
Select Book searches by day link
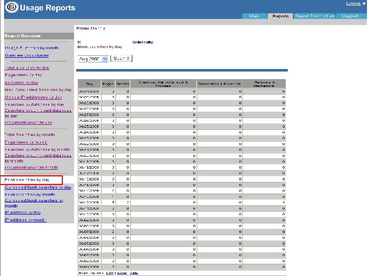pos(27,180)
